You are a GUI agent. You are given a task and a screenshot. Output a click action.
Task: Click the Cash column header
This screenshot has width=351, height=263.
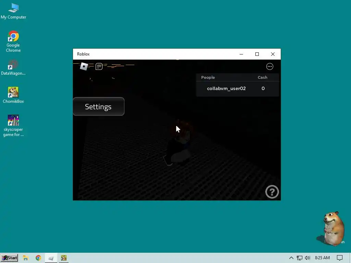pyautogui.click(x=262, y=77)
